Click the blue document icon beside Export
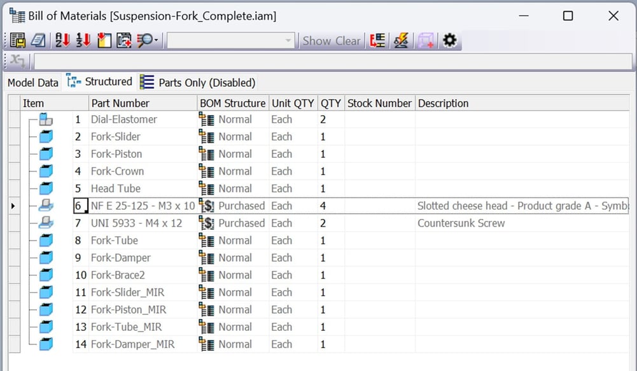This screenshot has height=371, width=637. [x=37, y=39]
